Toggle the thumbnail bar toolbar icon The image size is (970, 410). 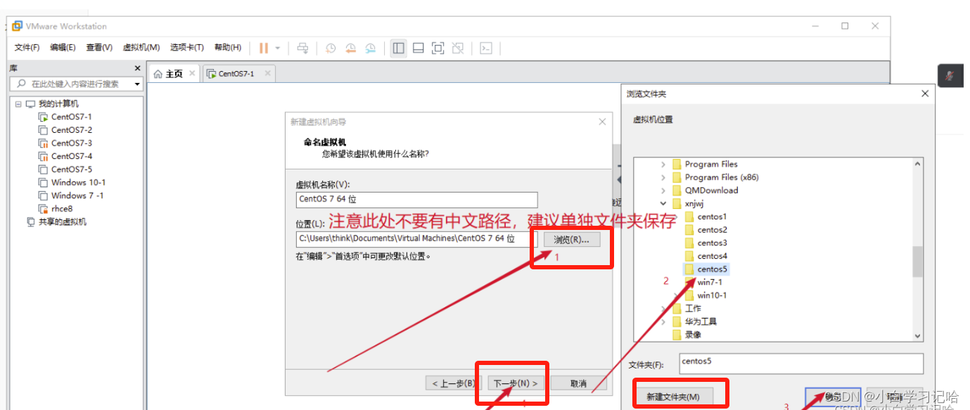tap(418, 48)
